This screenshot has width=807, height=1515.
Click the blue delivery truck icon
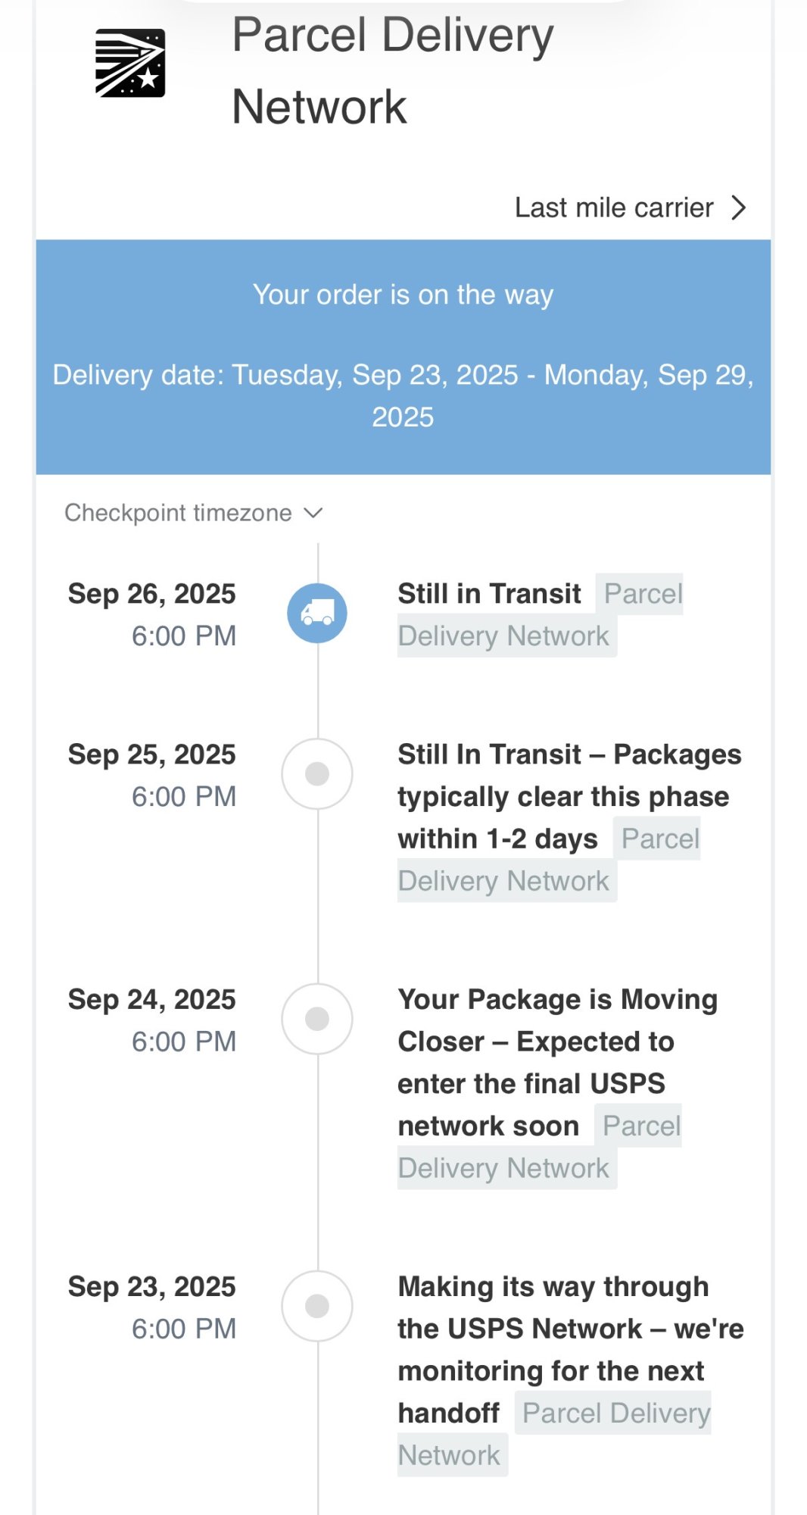pos(317,613)
